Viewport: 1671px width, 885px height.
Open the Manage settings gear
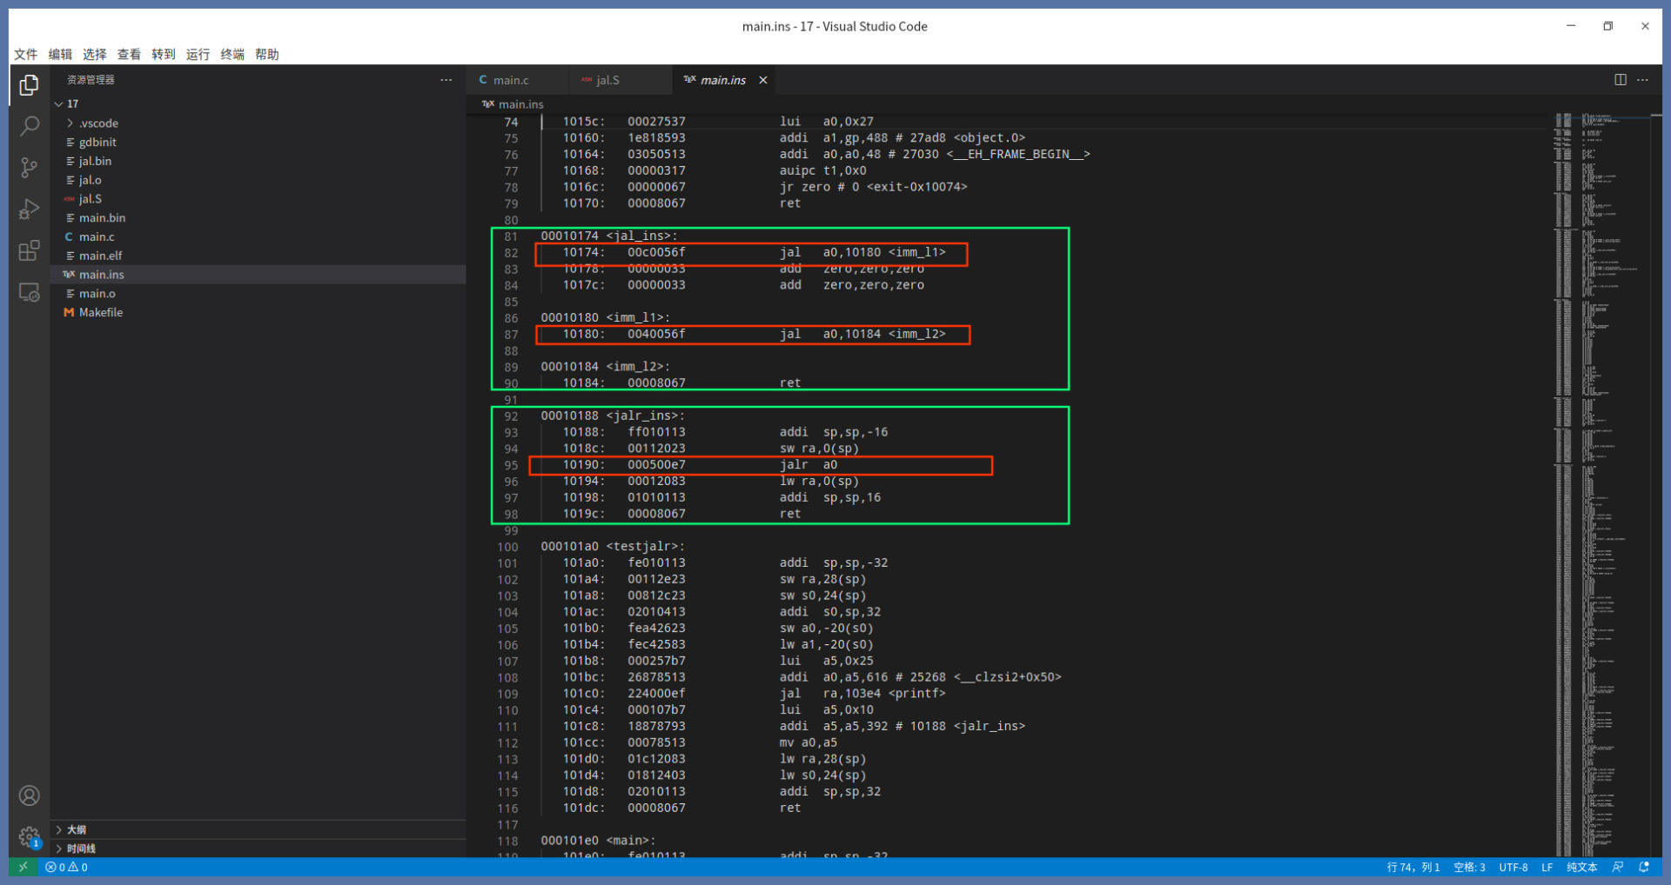click(x=29, y=836)
